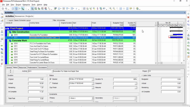Image resolution: width=190 pixels, height=107 pixels.
Task: Open the Admin menu
Action: click(x=39, y=5)
